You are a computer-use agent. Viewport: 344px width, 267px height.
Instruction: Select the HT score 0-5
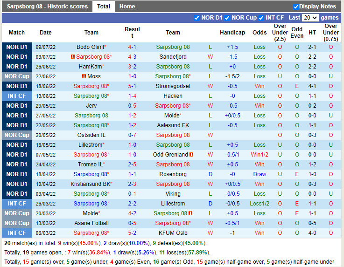[312, 223]
